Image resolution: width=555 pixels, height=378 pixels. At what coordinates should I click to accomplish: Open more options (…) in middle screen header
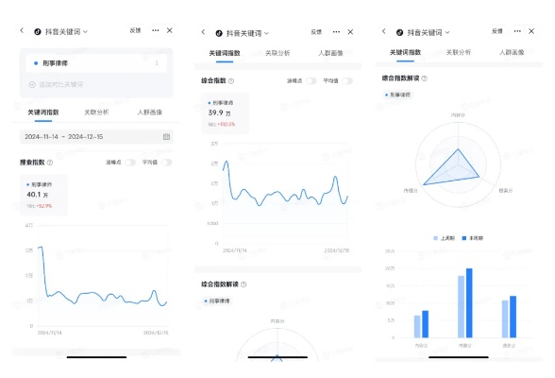[336, 32]
